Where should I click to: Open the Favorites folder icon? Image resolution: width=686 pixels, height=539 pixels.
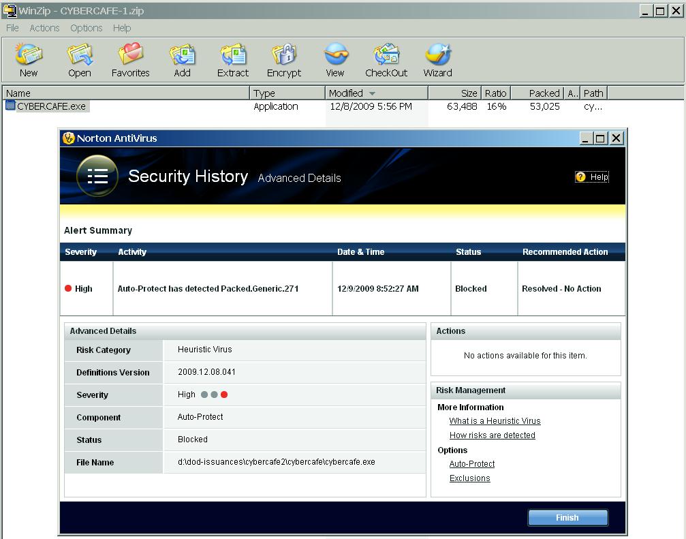[x=130, y=59]
